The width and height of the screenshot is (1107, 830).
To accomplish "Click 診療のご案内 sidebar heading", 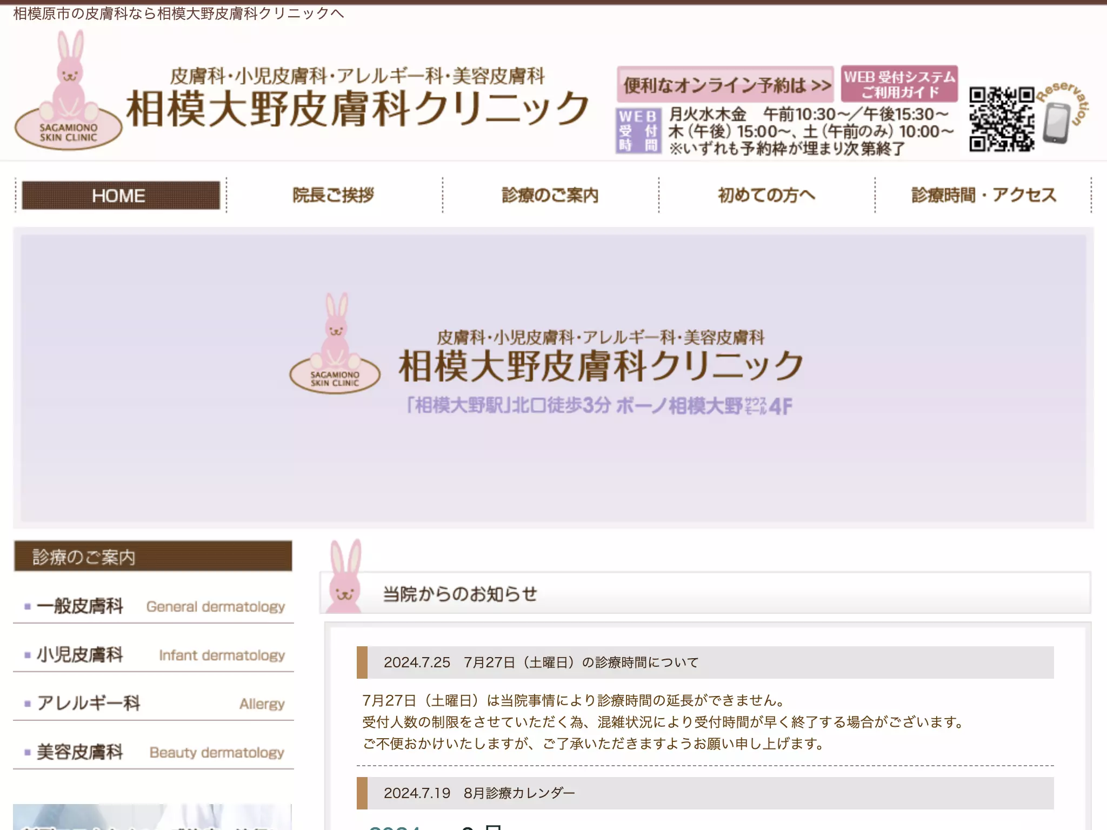I will [153, 556].
